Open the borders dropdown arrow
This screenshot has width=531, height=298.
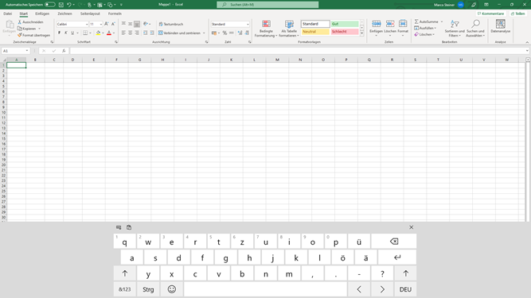point(91,33)
